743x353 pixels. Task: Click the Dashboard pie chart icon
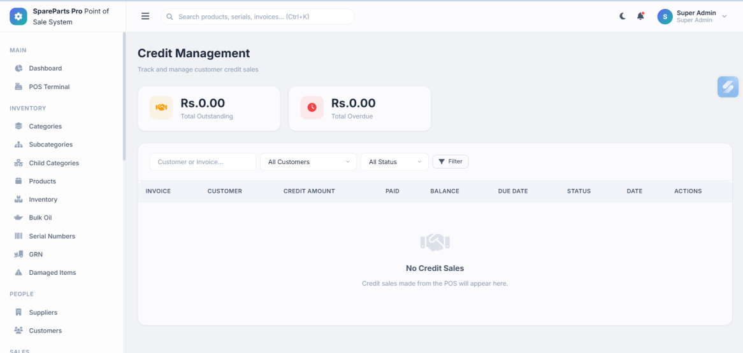coord(18,68)
